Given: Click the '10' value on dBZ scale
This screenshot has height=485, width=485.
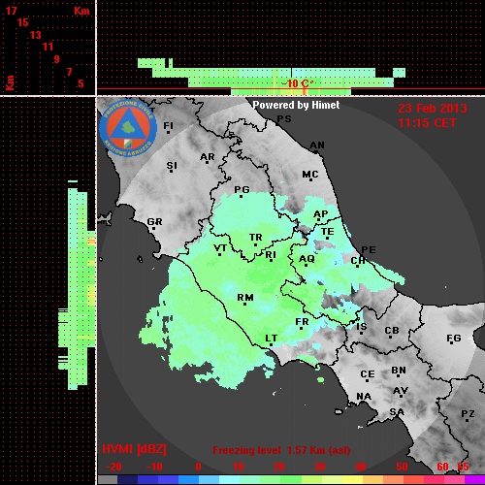Looking at the screenshot, I should point(239,467).
